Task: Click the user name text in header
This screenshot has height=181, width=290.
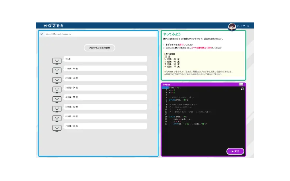Action: pyautogui.click(x=243, y=26)
